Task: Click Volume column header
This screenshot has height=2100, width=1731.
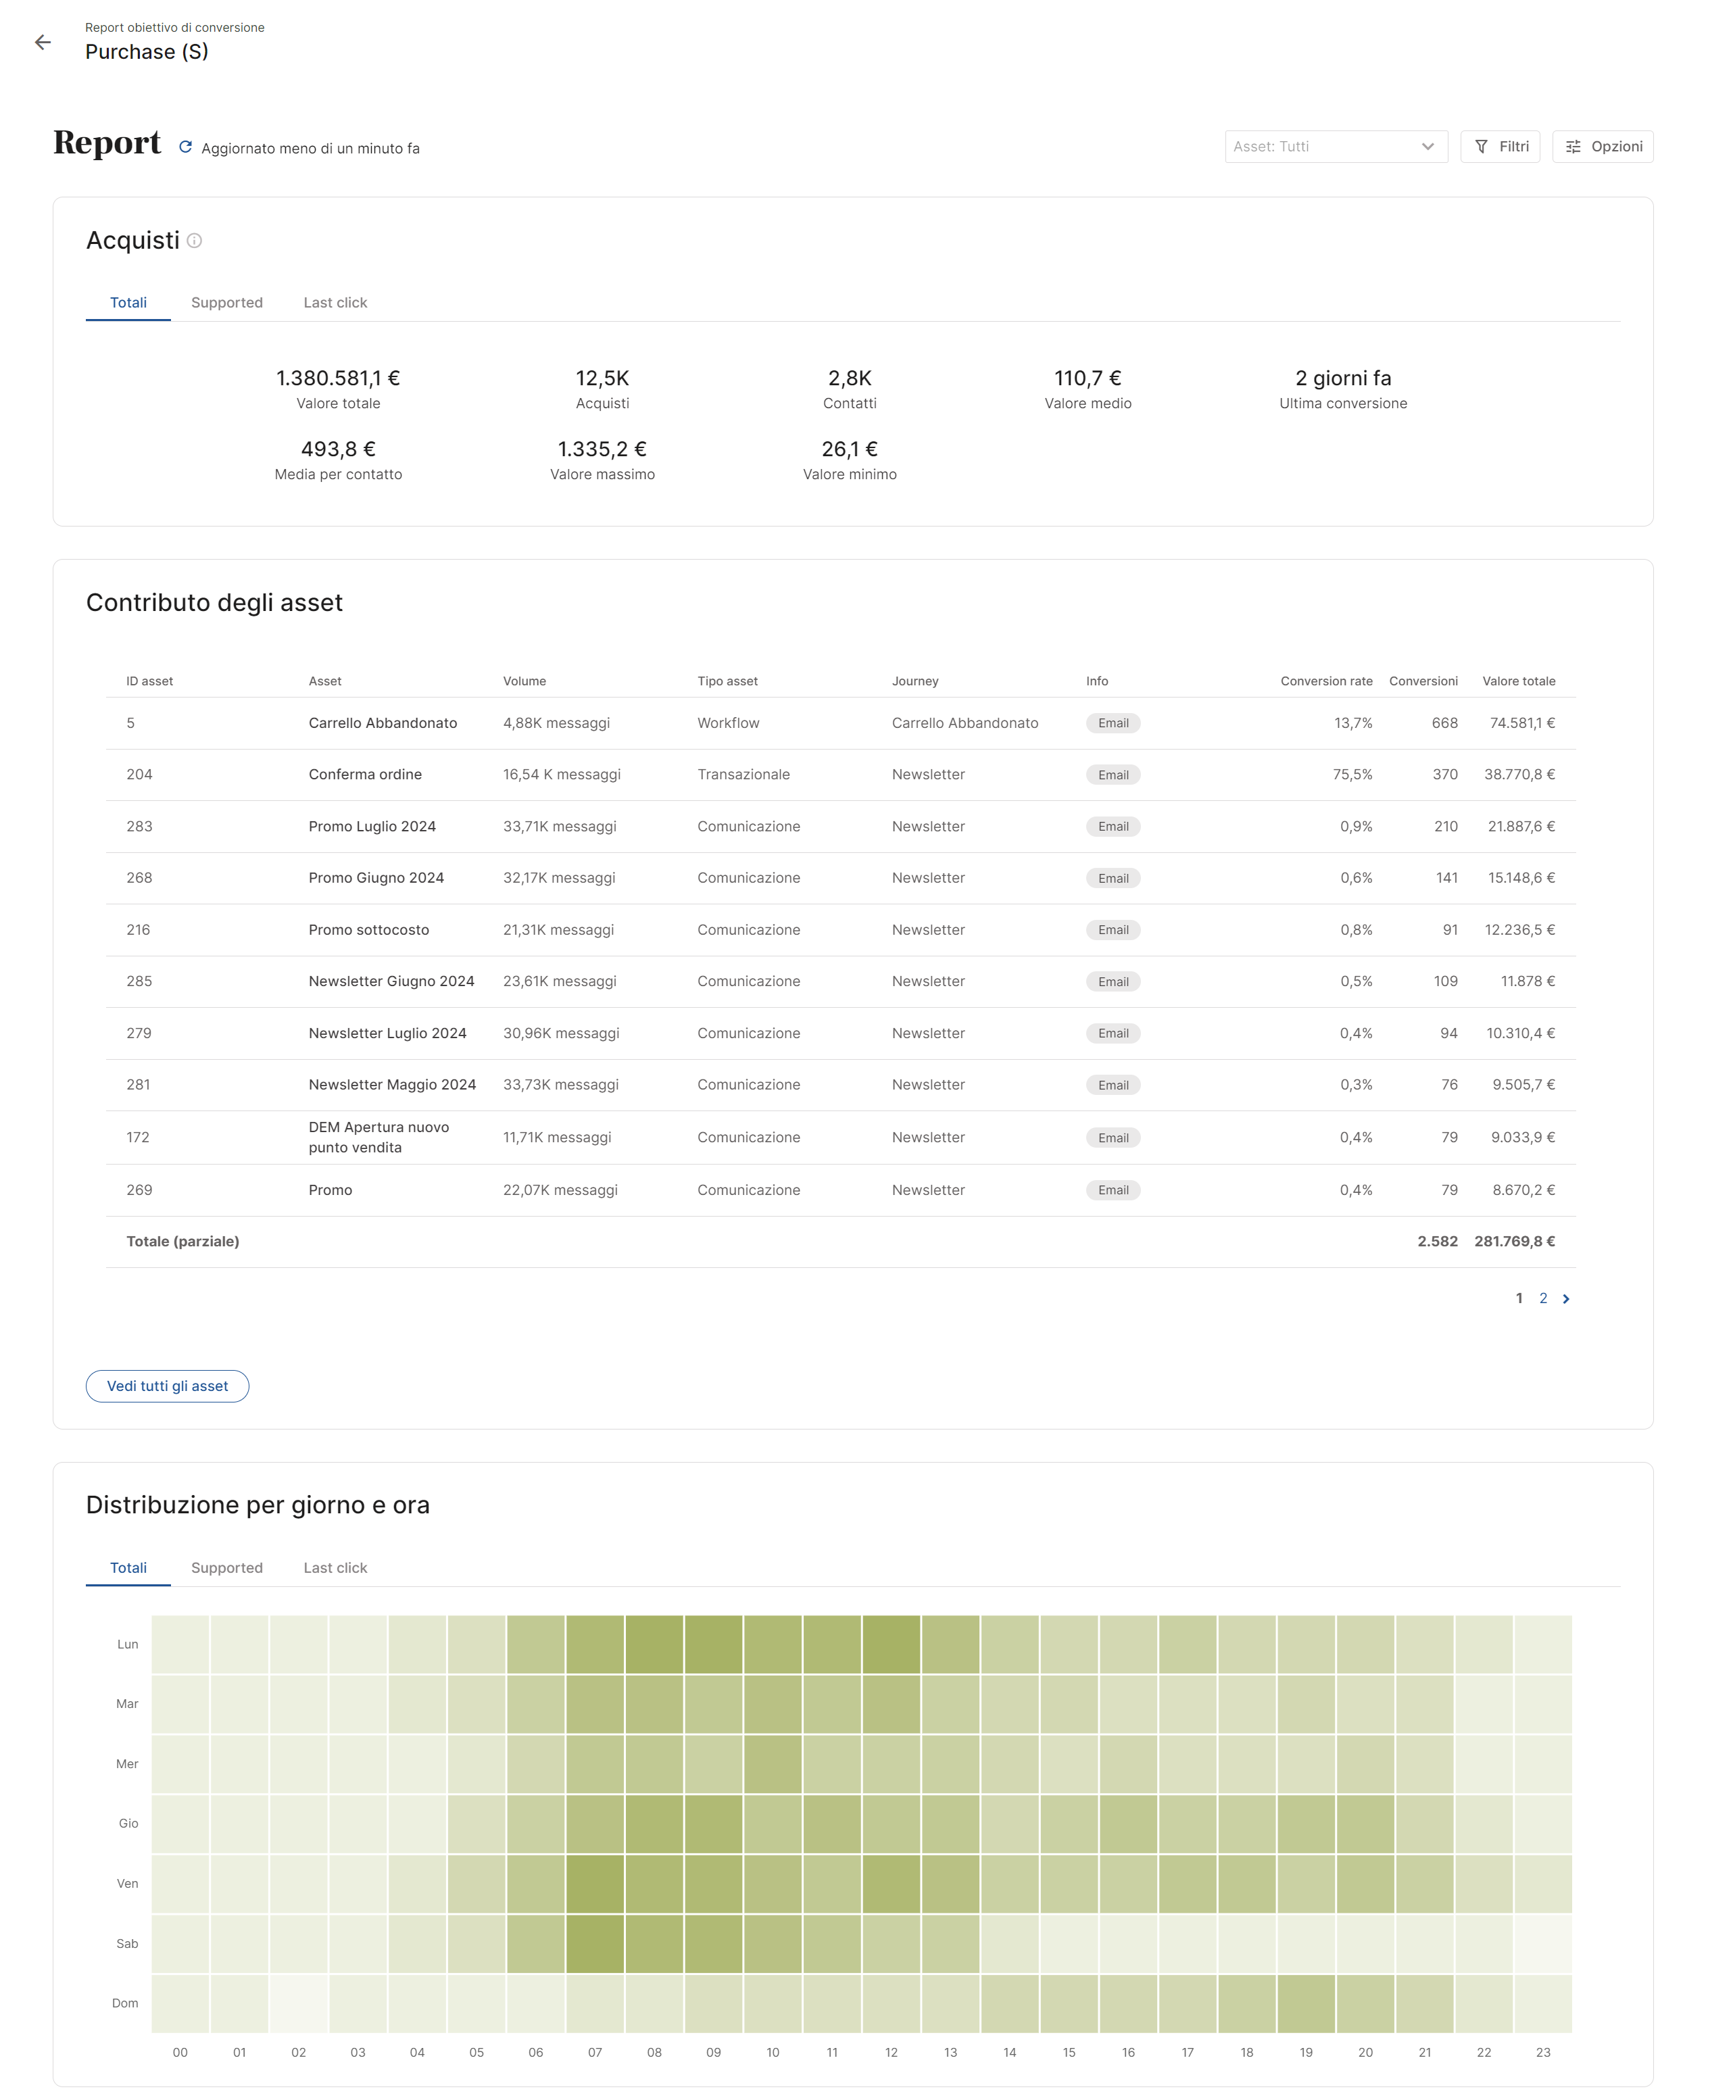Action: [525, 682]
